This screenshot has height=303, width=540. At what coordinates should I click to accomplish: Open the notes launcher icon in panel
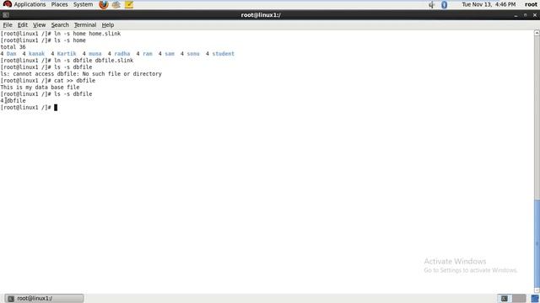coord(129,4)
